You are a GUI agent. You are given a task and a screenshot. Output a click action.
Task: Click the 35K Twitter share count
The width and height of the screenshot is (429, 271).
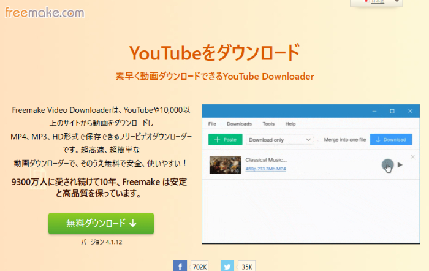247,267
